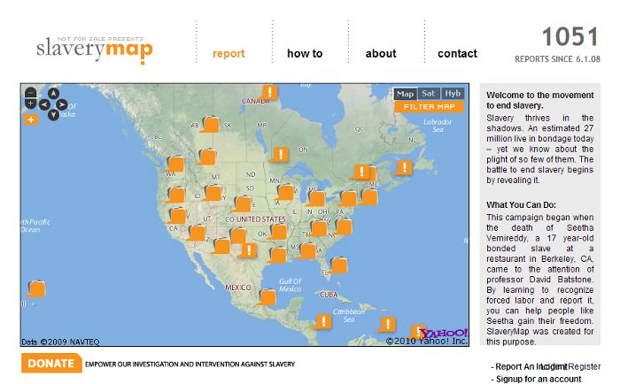620x384 pixels.
Task: Open the about page
Action: click(x=381, y=53)
